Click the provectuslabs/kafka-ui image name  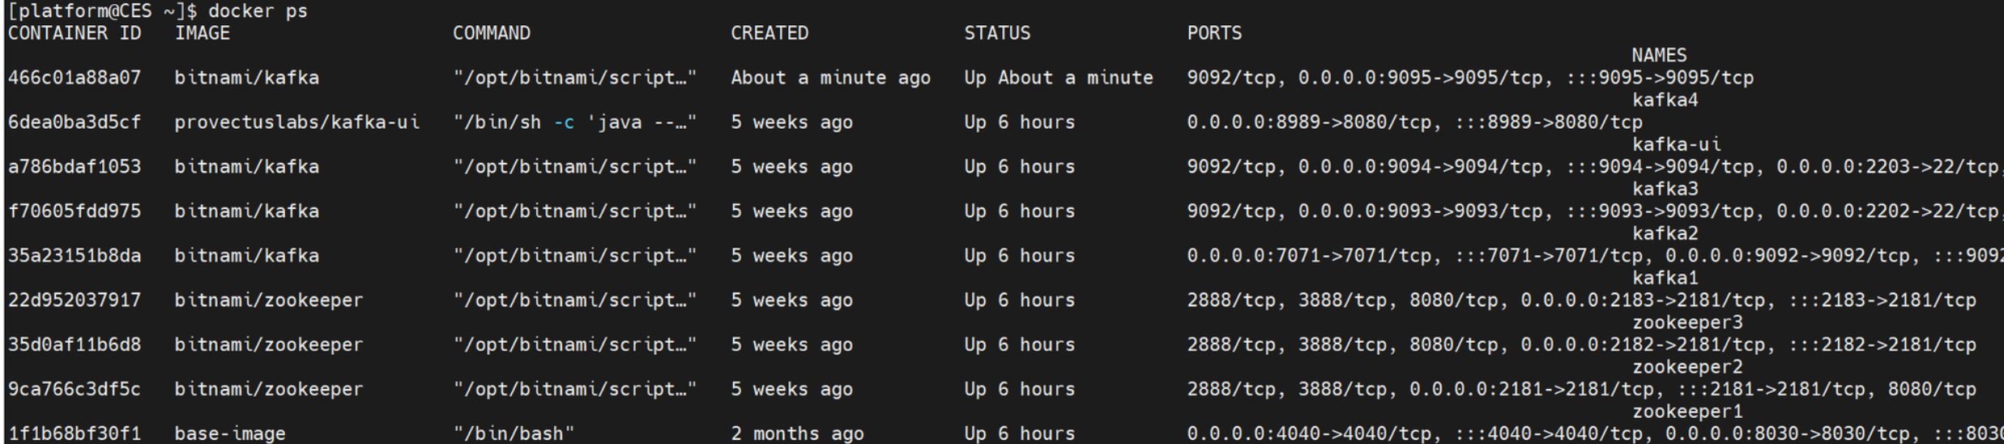coord(297,122)
